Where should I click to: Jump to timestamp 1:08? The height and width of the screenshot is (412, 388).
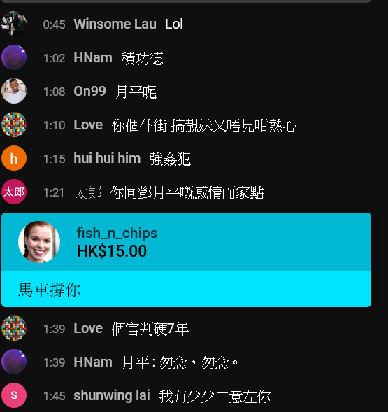coord(54,92)
